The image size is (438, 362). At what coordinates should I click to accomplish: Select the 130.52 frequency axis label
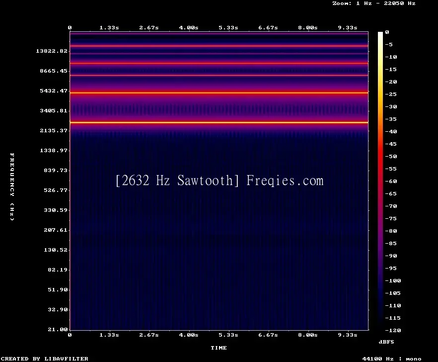pyautogui.click(x=56, y=250)
